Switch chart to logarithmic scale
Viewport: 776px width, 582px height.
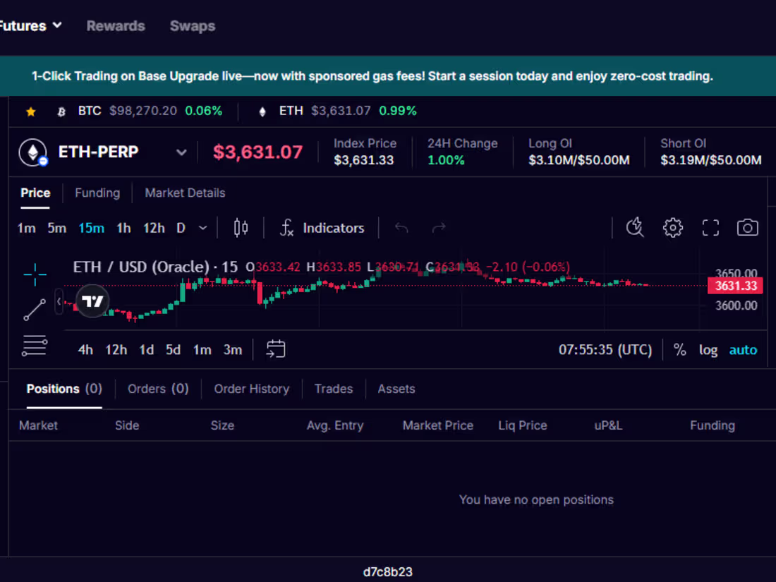pos(708,349)
